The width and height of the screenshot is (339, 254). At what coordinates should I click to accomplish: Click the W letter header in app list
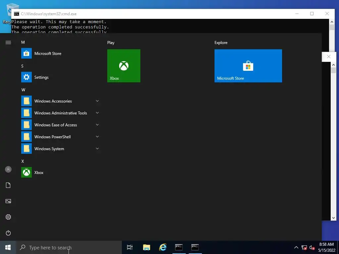[24, 90]
